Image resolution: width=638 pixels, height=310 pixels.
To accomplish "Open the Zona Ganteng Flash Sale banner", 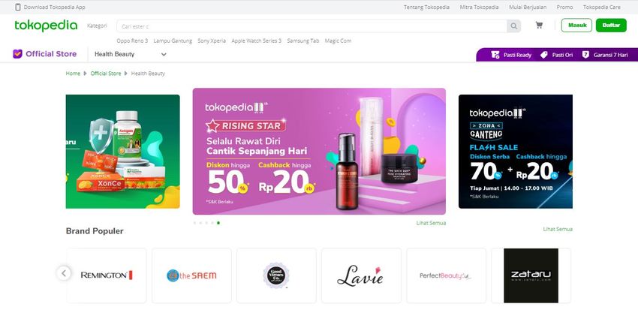I will 515,152.
